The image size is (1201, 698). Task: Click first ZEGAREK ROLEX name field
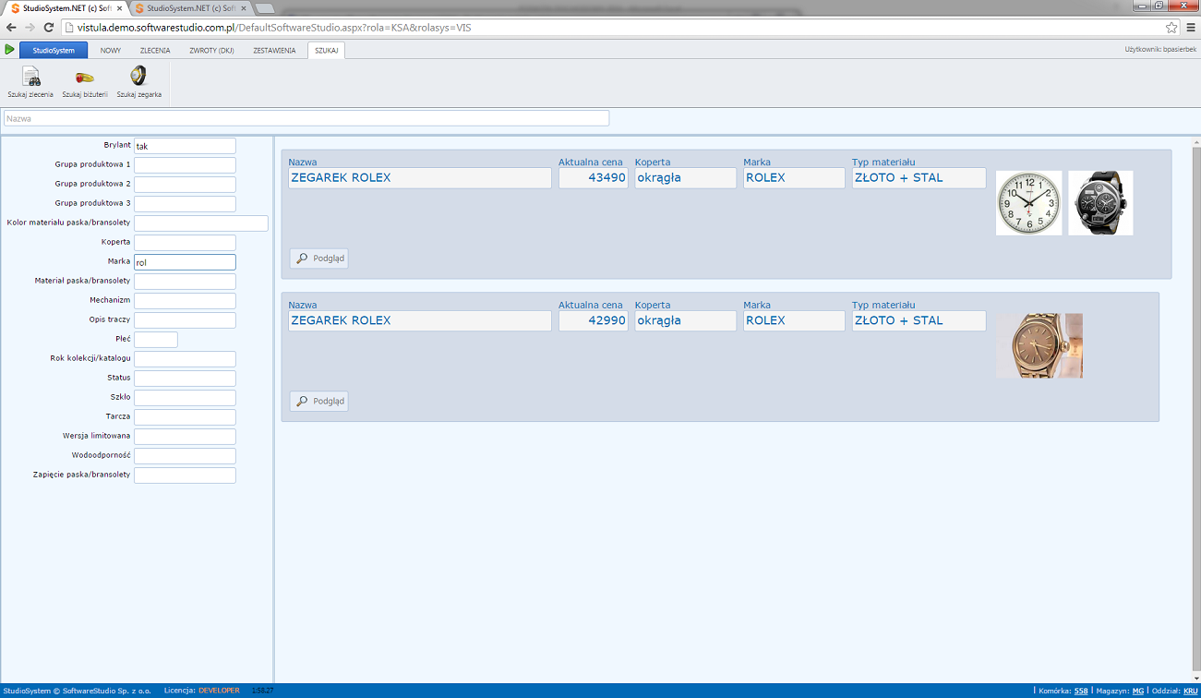(420, 178)
